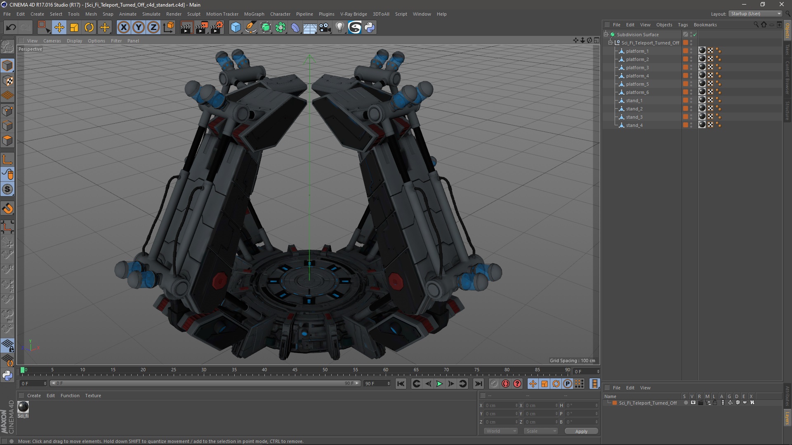Toggle visibility dots for platform_2
The height and width of the screenshot is (445, 792).
coord(691,59)
